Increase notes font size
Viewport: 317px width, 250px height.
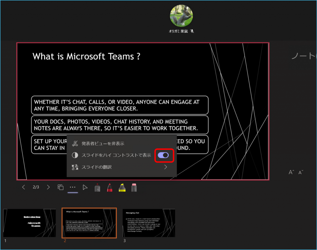(291, 172)
